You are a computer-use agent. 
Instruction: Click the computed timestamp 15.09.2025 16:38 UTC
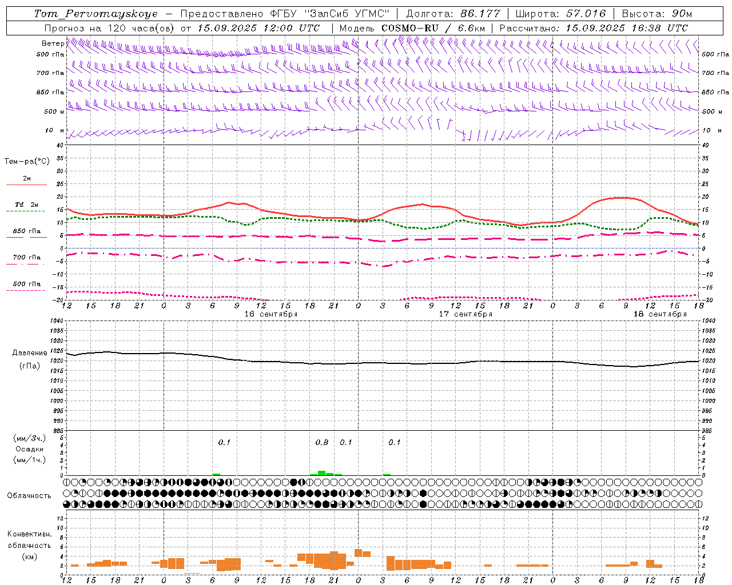click(627, 28)
